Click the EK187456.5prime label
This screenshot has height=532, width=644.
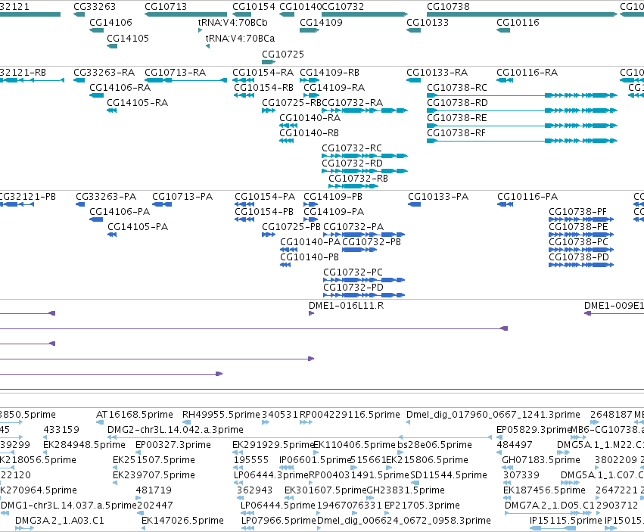tap(544, 490)
